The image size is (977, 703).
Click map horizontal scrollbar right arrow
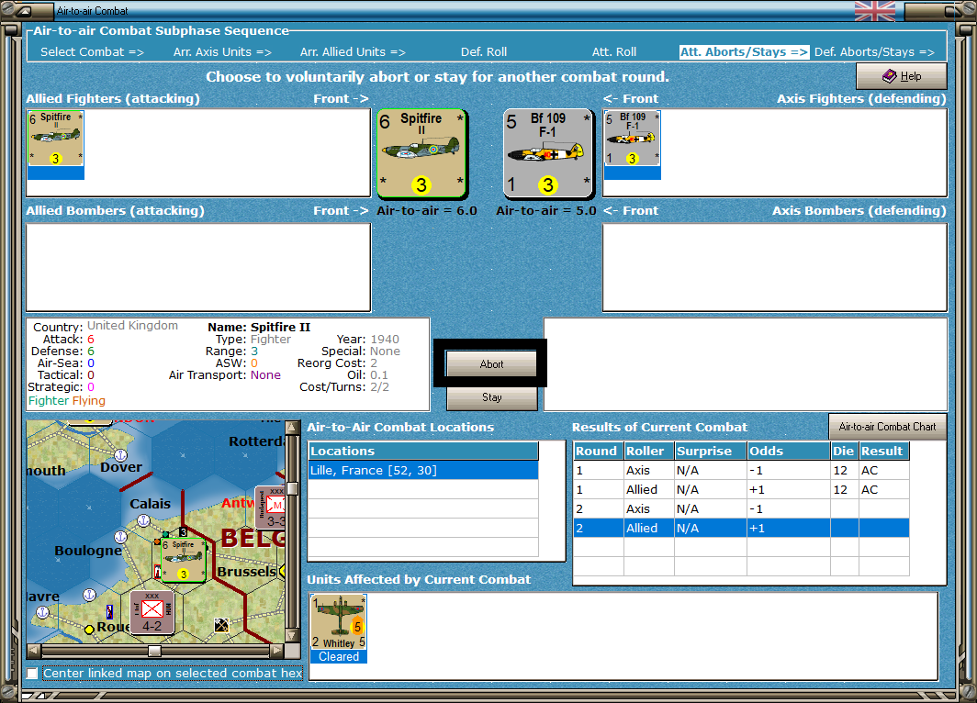[276, 651]
